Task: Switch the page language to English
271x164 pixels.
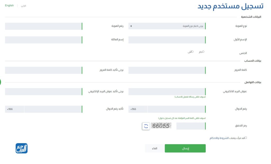Action: (x=9, y=5)
